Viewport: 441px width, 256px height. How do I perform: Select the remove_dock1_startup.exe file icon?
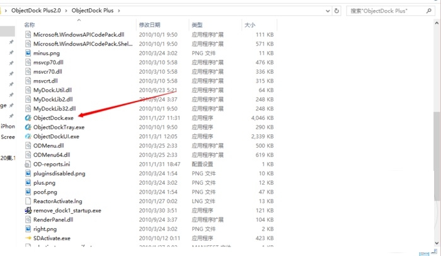point(28,211)
